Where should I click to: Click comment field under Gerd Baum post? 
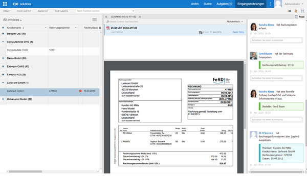coord(276,78)
